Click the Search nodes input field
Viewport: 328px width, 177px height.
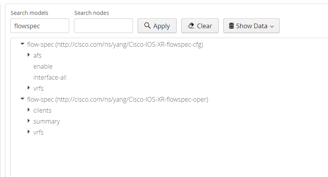click(x=103, y=26)
